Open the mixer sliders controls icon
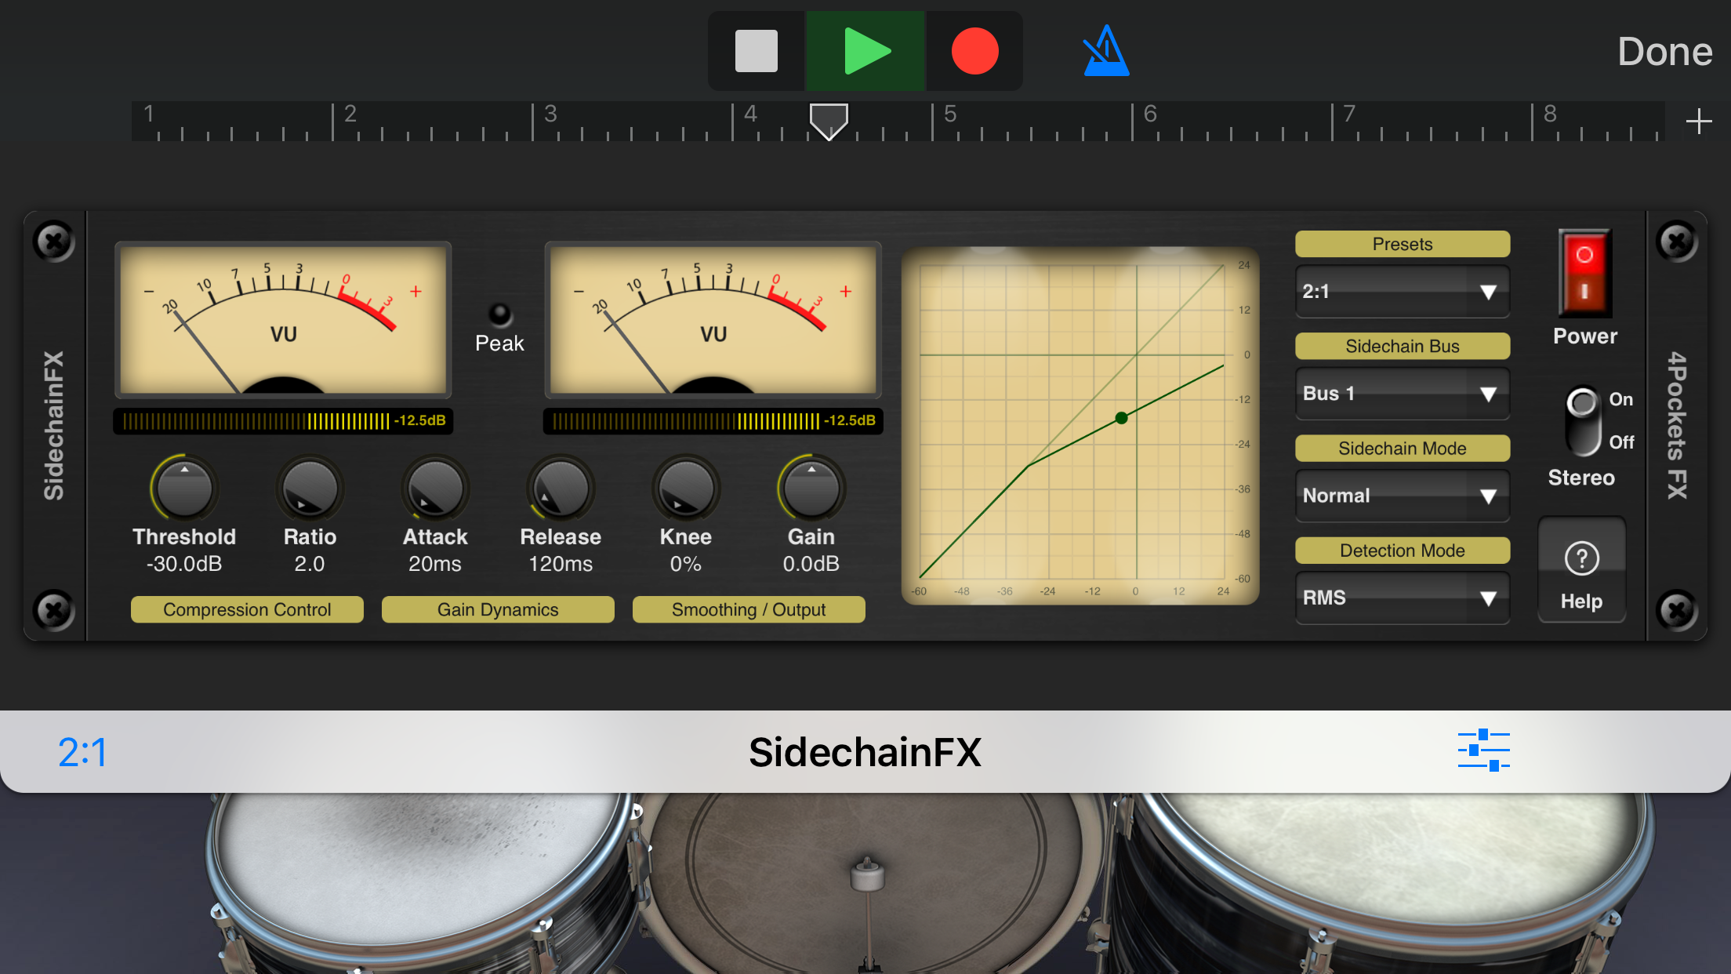This screenshot has height=974, width=1731. (1483, 750)
